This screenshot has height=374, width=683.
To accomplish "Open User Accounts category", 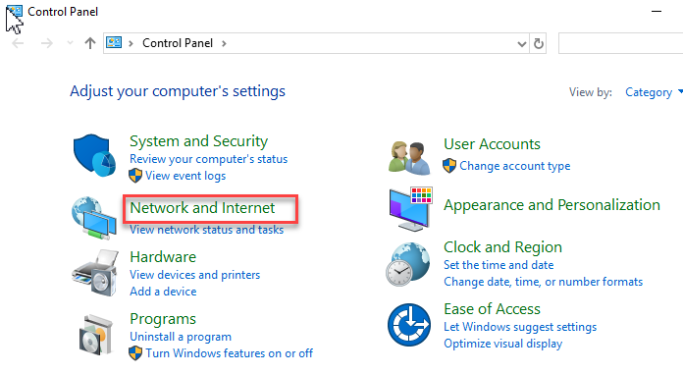I will pos(492,144).
